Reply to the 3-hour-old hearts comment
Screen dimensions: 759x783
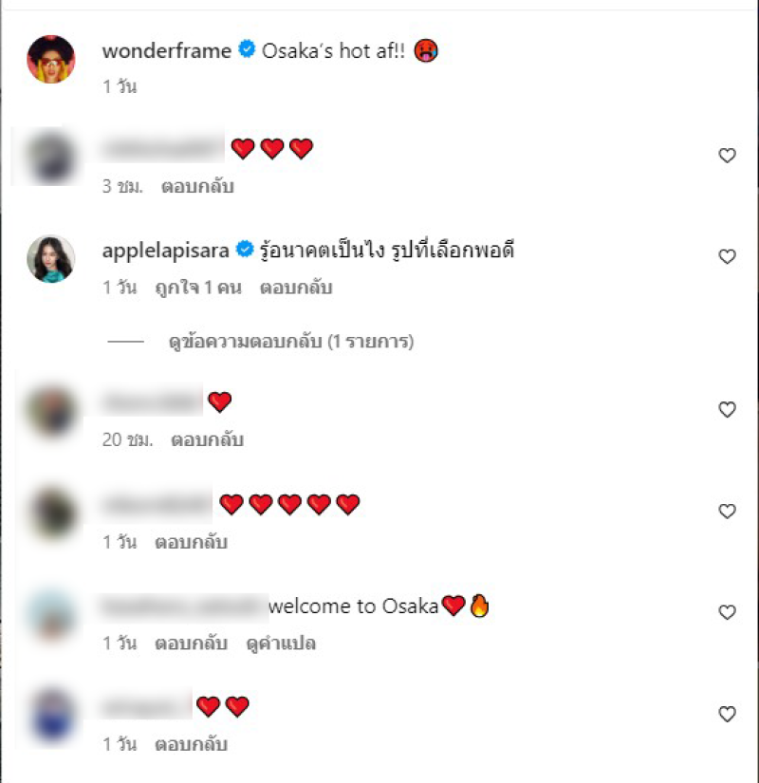(197, 187)
